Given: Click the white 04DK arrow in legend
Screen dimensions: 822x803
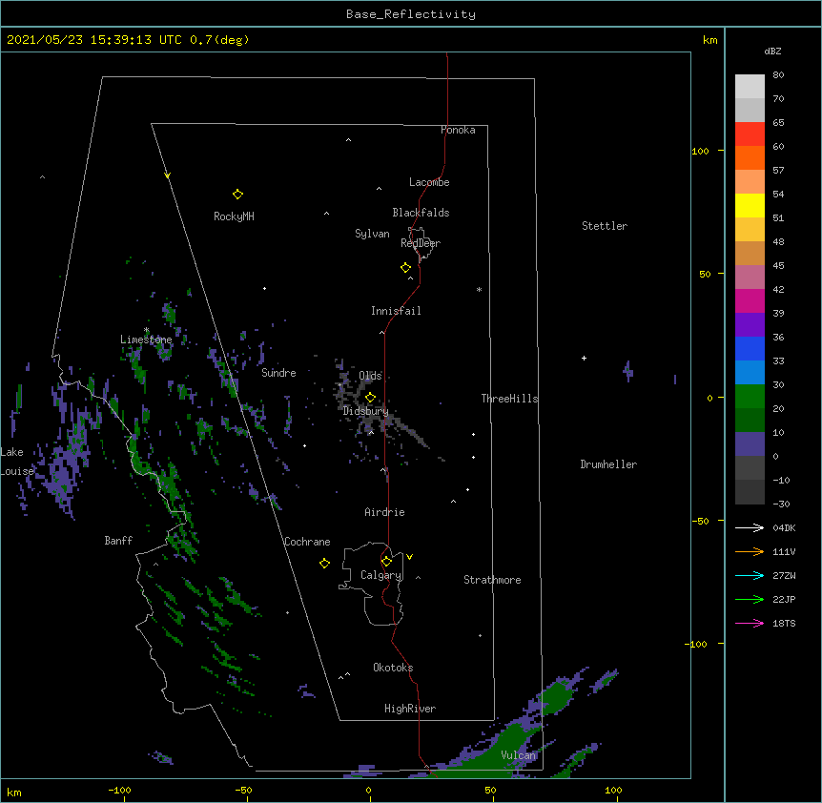Looking at the screenshot, I should tap(750, 527).
